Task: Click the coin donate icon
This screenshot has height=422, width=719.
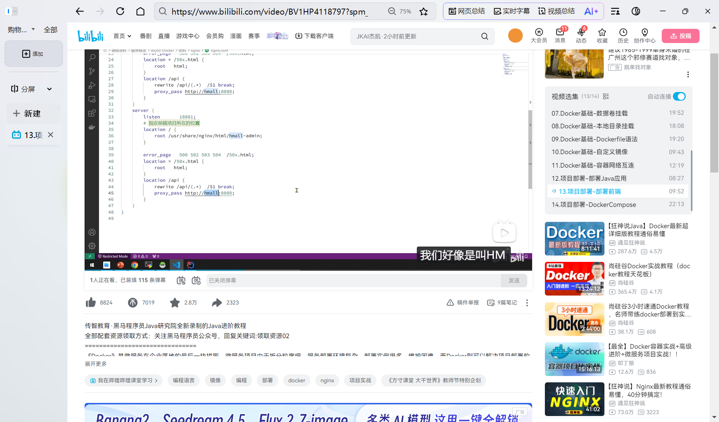Action: (133, 302)
